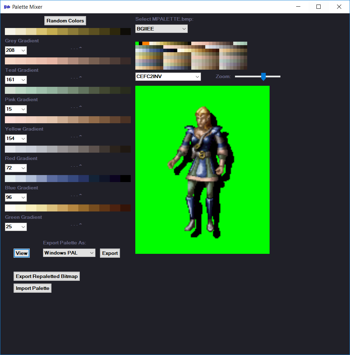Viewport: 350px width, 355px height.
Task: Open the Windows PAL export format dropdown
Action: pyautogui.click(x=69, y=253)
